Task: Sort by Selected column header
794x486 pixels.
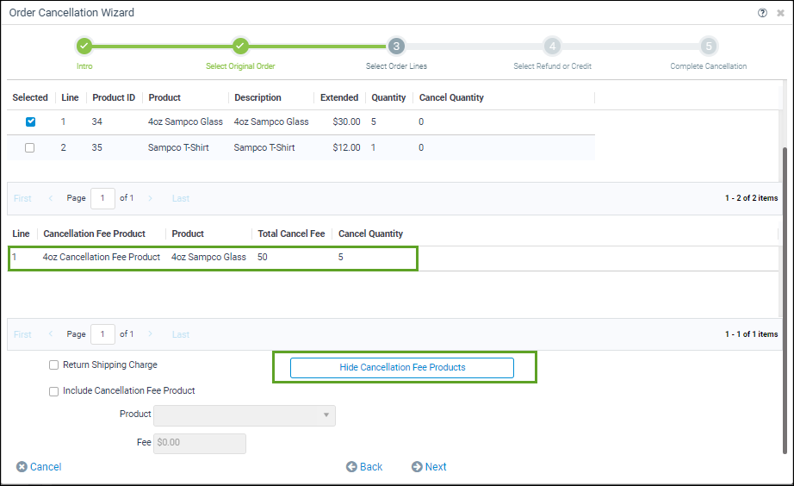Action: coord(30,97)
